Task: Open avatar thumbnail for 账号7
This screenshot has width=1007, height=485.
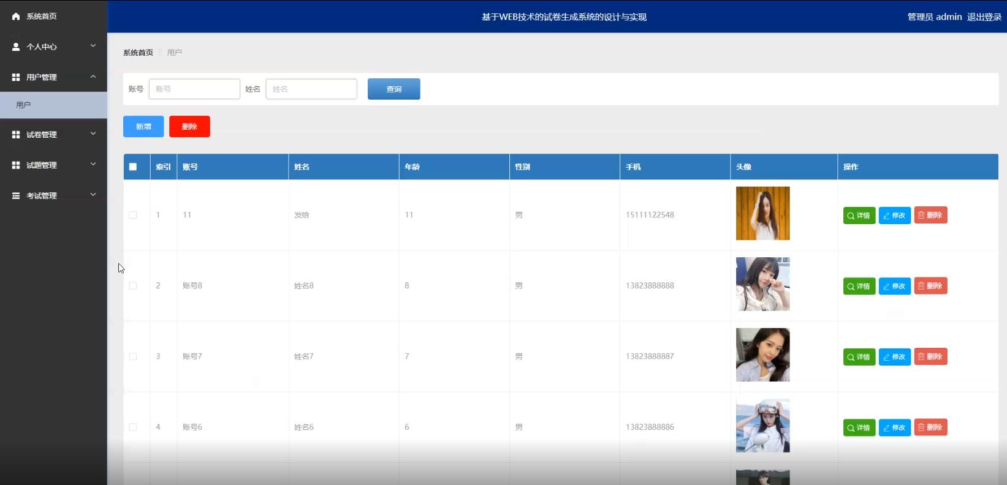Action: click(762, 355)
